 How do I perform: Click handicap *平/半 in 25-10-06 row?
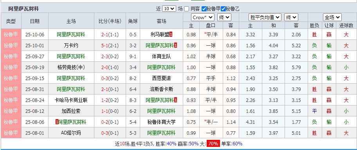tap(211, 34)
